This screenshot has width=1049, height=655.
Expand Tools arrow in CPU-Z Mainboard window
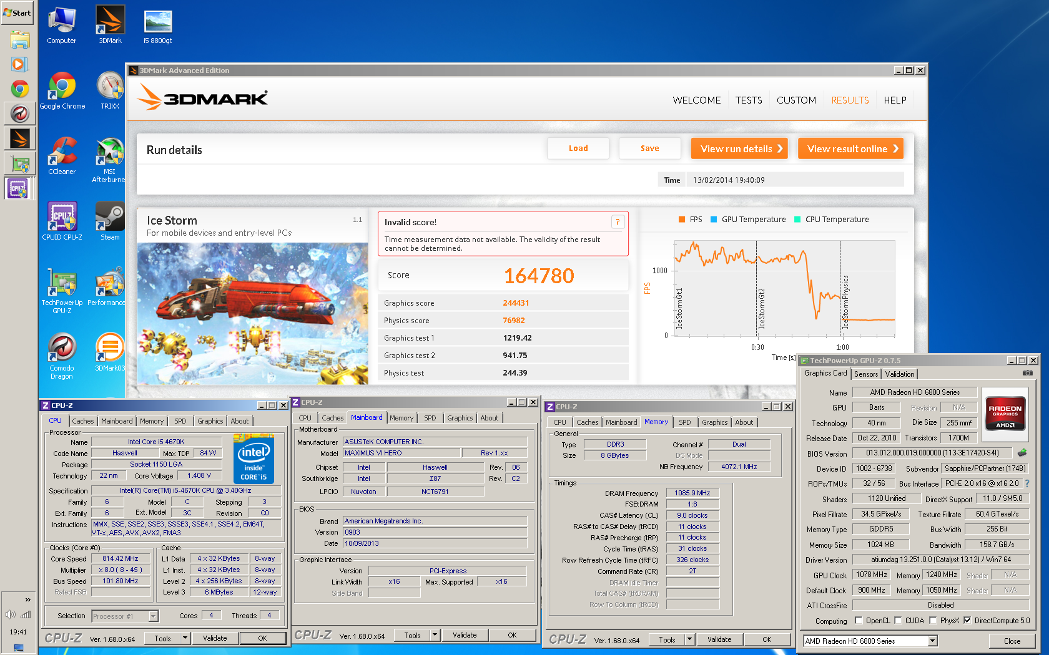click(435, 635)
